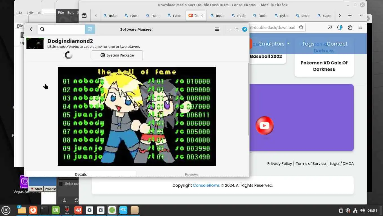Click the Software Manager search field
Image resolution: width=383 pixels, height=216 pixels.
[x=61, y=29]
